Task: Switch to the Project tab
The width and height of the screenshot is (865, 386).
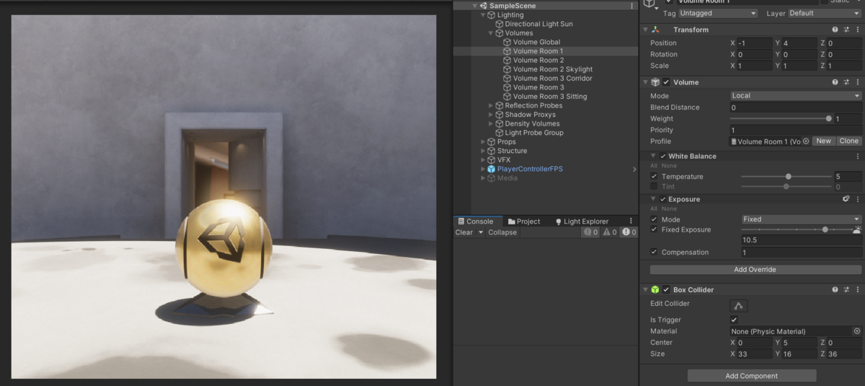Action: (x=524, y=221)
